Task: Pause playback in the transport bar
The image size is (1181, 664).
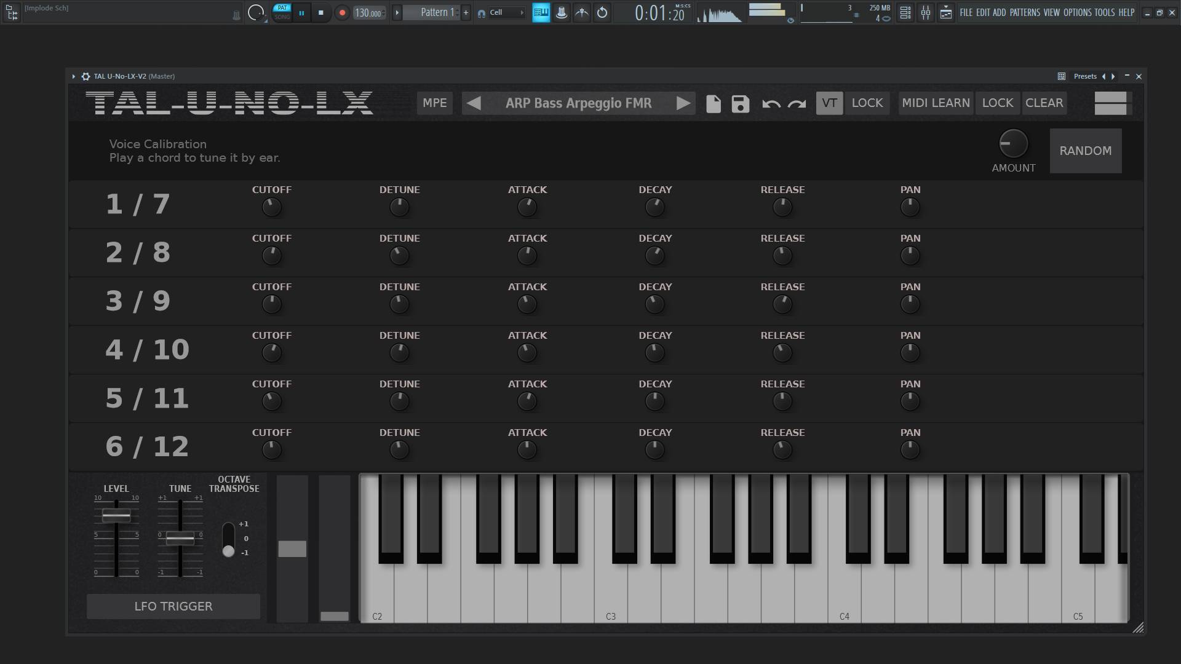Action: pyautogui.click(x=301, y=13)
